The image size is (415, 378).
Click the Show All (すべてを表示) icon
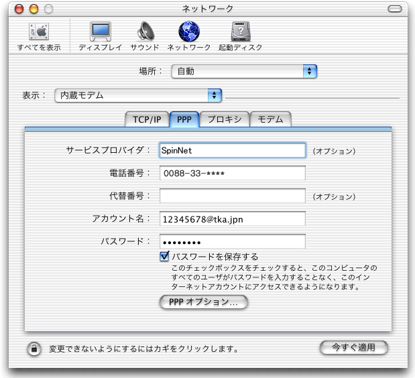[38, 34]
